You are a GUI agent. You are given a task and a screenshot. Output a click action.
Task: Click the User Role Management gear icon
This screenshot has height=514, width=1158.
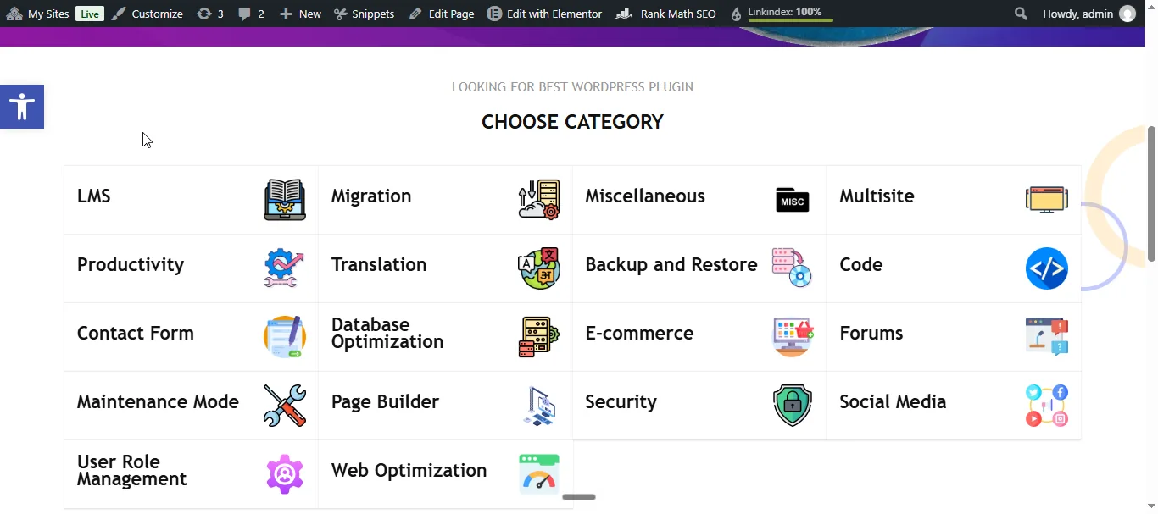pyautogui.click(x=284, y=474)
